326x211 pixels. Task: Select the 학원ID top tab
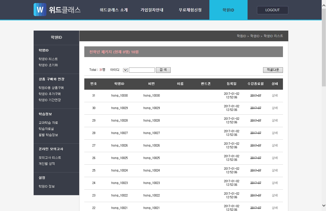pos(228,10)
